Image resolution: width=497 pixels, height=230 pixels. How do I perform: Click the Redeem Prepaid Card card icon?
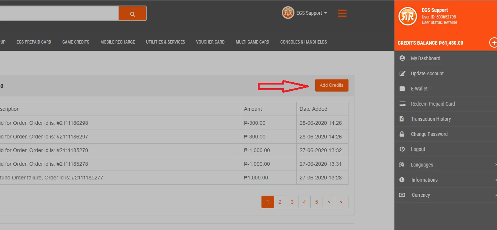coord(402,104)
